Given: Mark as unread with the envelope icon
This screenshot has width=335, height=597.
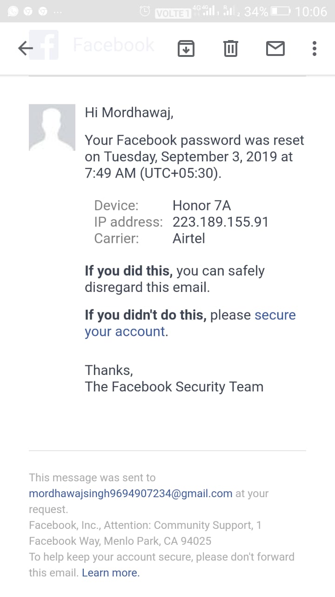Looking at the screenshot, I should click(275, 48).
